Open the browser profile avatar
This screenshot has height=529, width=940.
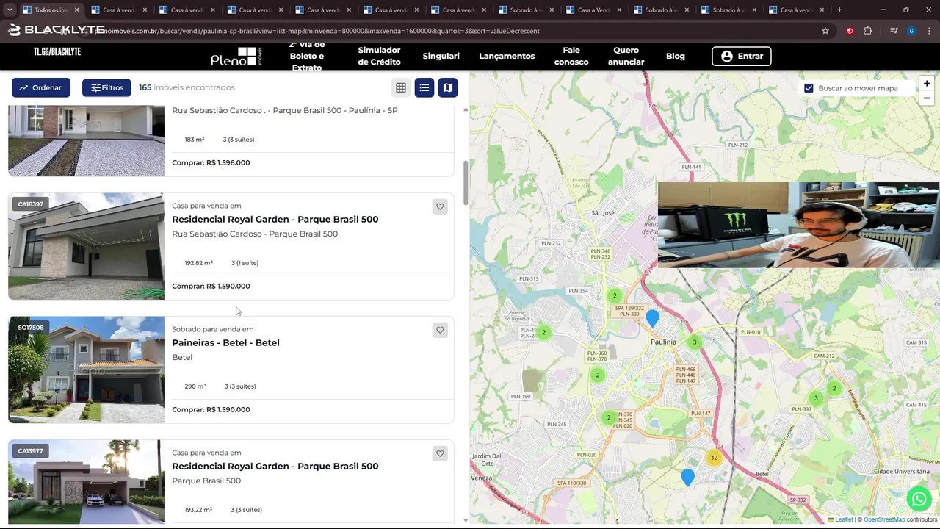(x=911, y=31)
